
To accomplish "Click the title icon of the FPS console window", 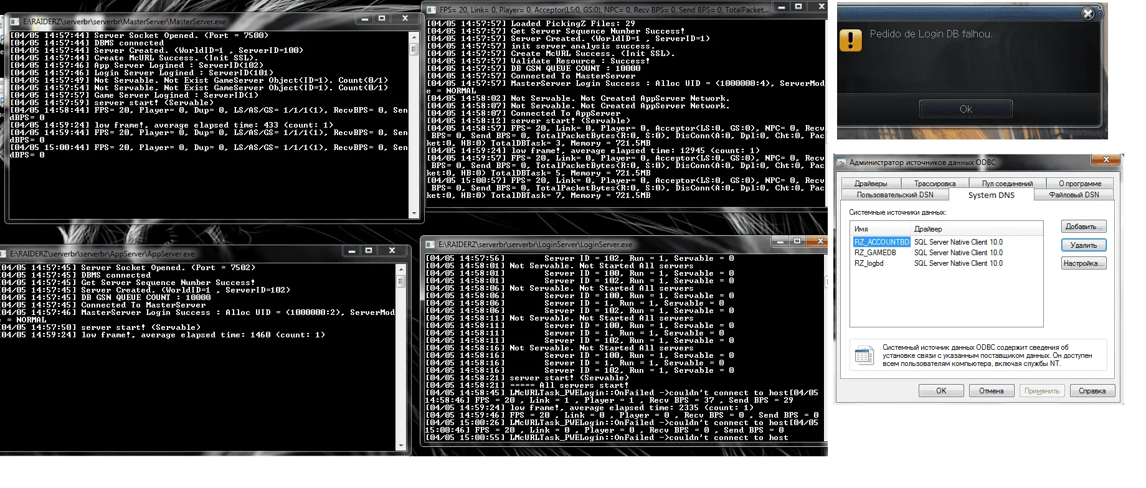I will tap(432, 9).
